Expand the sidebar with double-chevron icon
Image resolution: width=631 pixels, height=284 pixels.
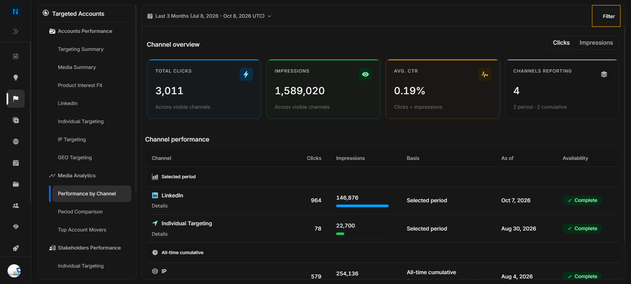(x=15, y=32)
